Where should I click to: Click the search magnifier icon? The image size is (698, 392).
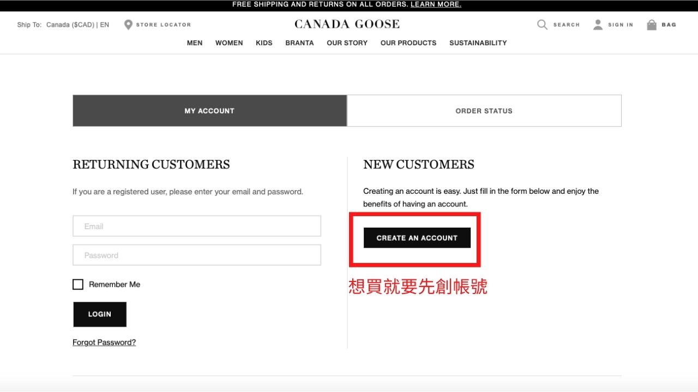point(542,24)
